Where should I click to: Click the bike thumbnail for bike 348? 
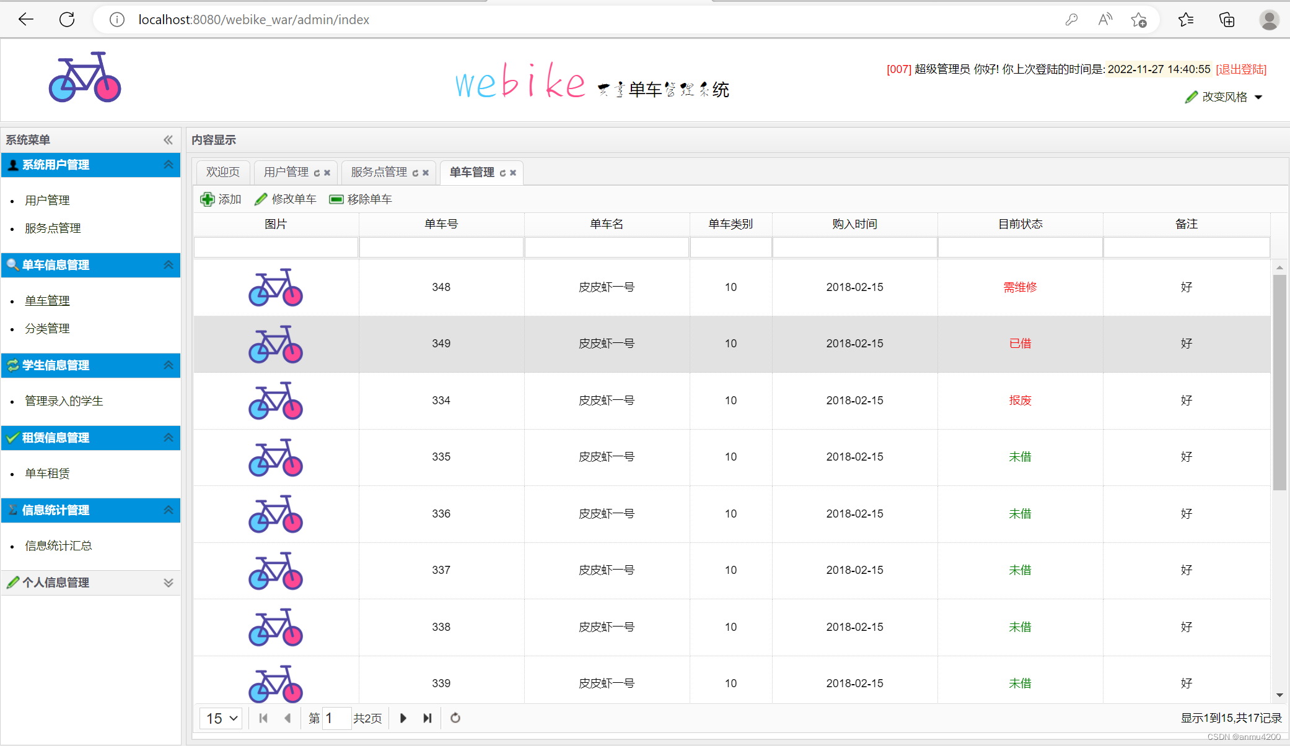coord(275,287)
